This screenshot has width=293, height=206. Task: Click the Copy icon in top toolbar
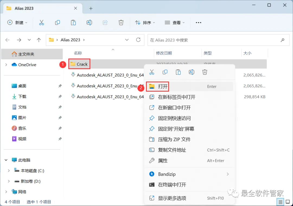pos(57,22)
